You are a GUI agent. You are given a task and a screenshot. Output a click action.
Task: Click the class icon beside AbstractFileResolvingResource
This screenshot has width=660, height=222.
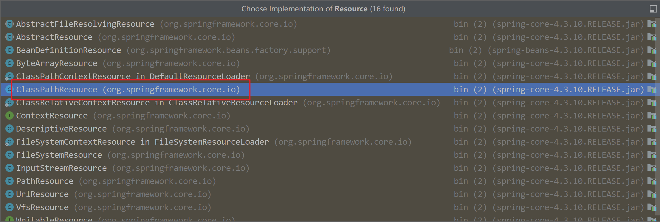(10, 24)
